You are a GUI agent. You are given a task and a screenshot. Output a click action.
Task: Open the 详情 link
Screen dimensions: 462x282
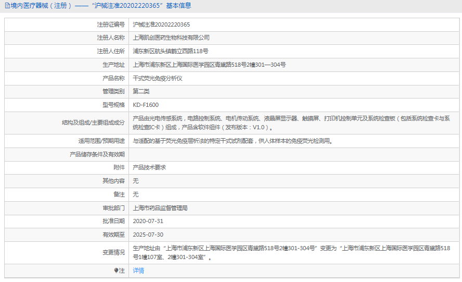(x=138, y=271)
